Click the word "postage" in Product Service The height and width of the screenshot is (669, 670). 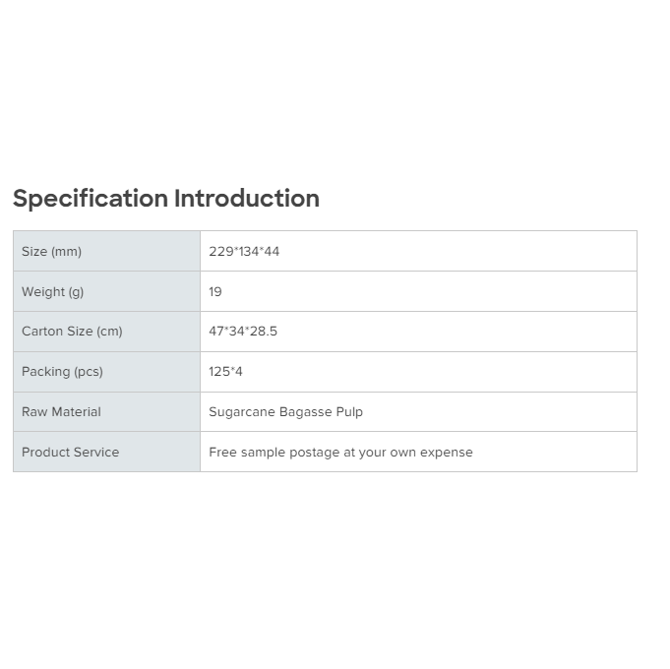click(314, 454)
